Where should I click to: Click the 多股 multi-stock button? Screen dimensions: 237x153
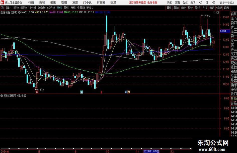click(x=183, y=8)
